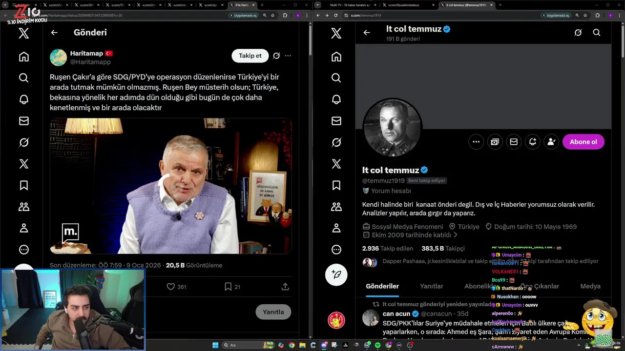
Task: Click the following person icon on It col temmuz profile
Action: (x=551, y=142)
